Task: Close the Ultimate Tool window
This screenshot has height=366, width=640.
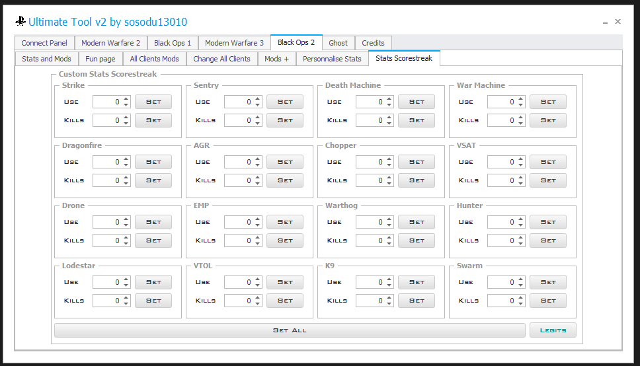Action: [618, 21]
